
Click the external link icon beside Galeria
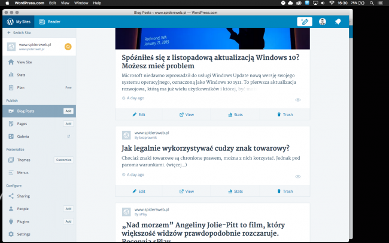pyautogui.click(x=69, y=136)
